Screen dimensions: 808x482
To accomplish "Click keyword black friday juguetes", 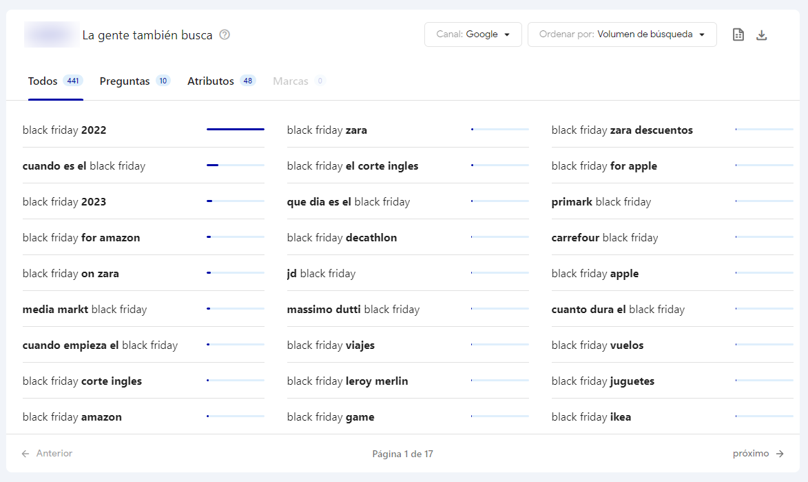I will tap(603, 381).
